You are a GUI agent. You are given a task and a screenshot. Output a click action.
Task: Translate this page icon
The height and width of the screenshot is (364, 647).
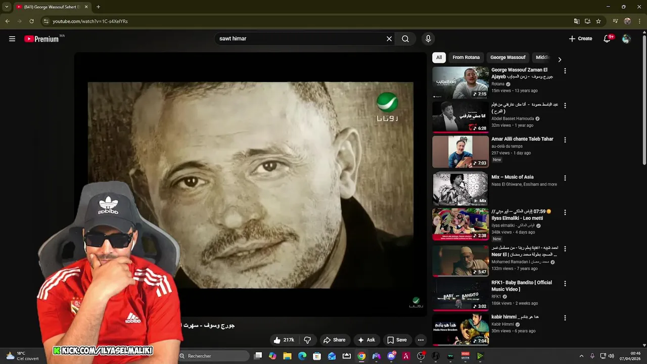577,21
